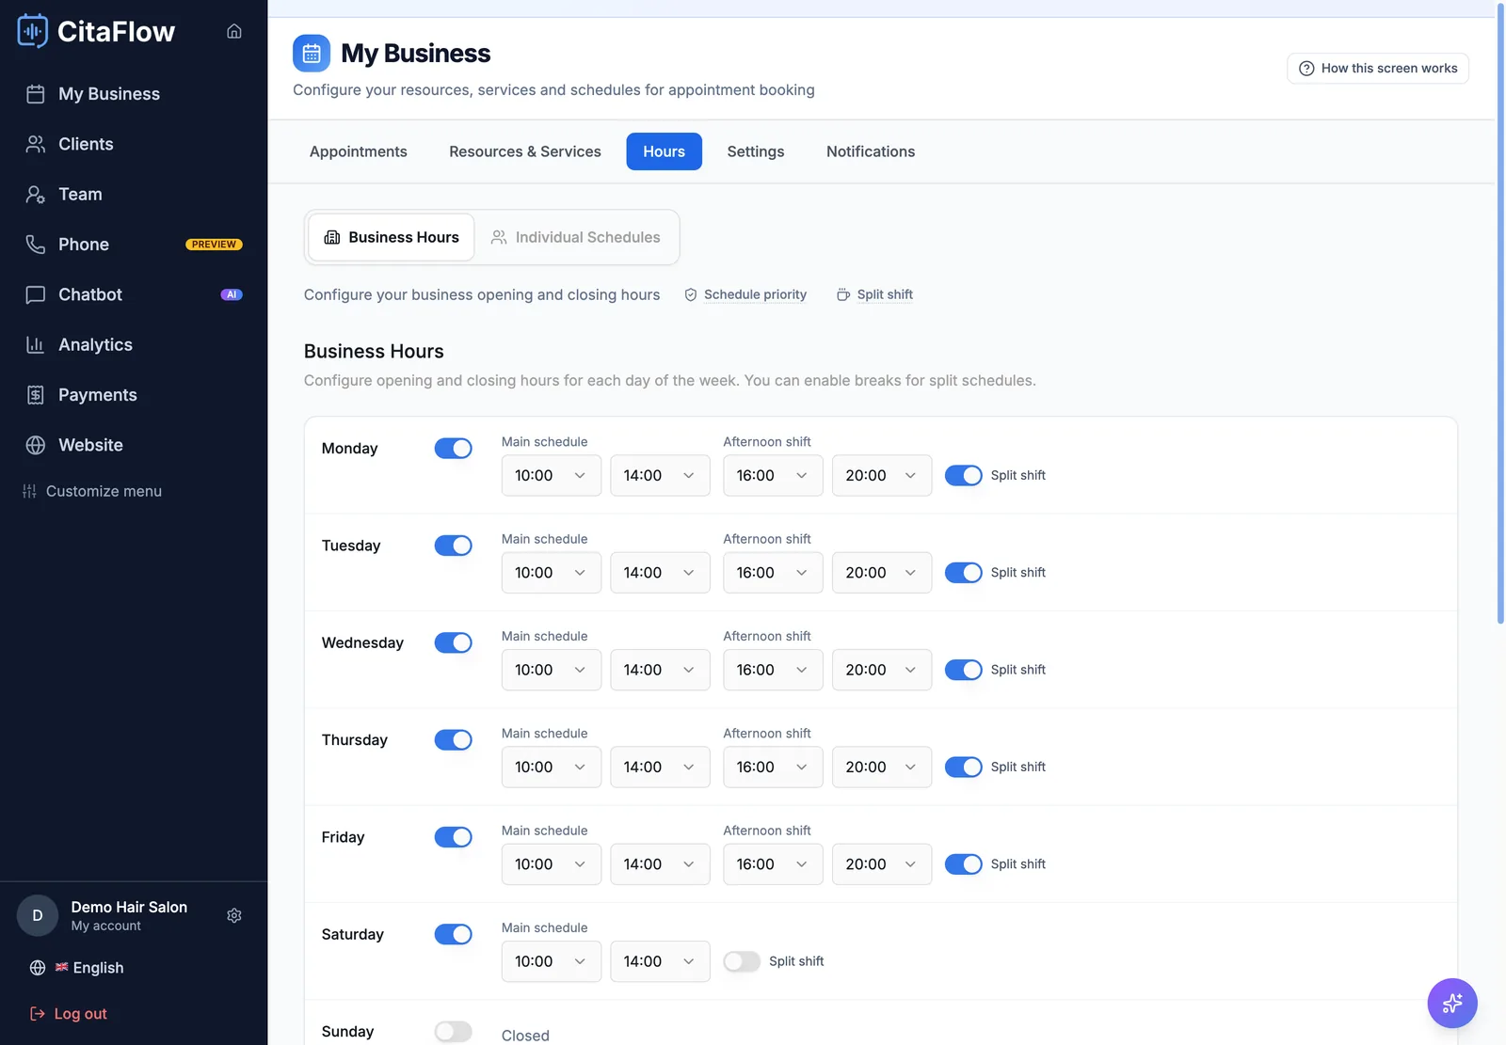This screenshot has height=1045, width=1506.
Task: Disable Monday open toggle
Action: click(x=453, y=449)
